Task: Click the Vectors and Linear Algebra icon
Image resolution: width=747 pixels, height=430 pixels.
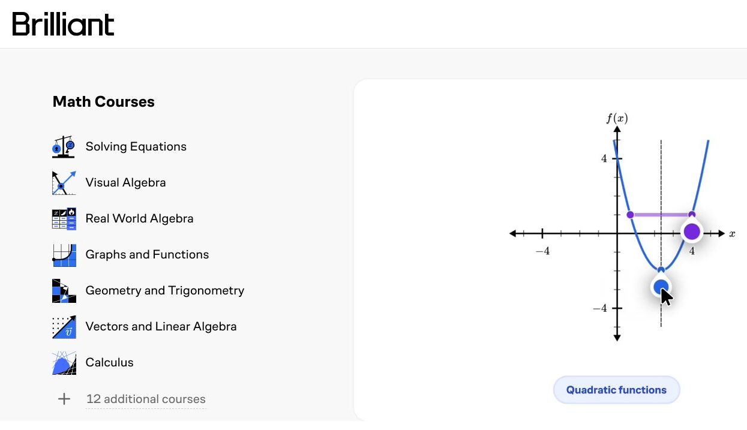Action: [64, 327]
